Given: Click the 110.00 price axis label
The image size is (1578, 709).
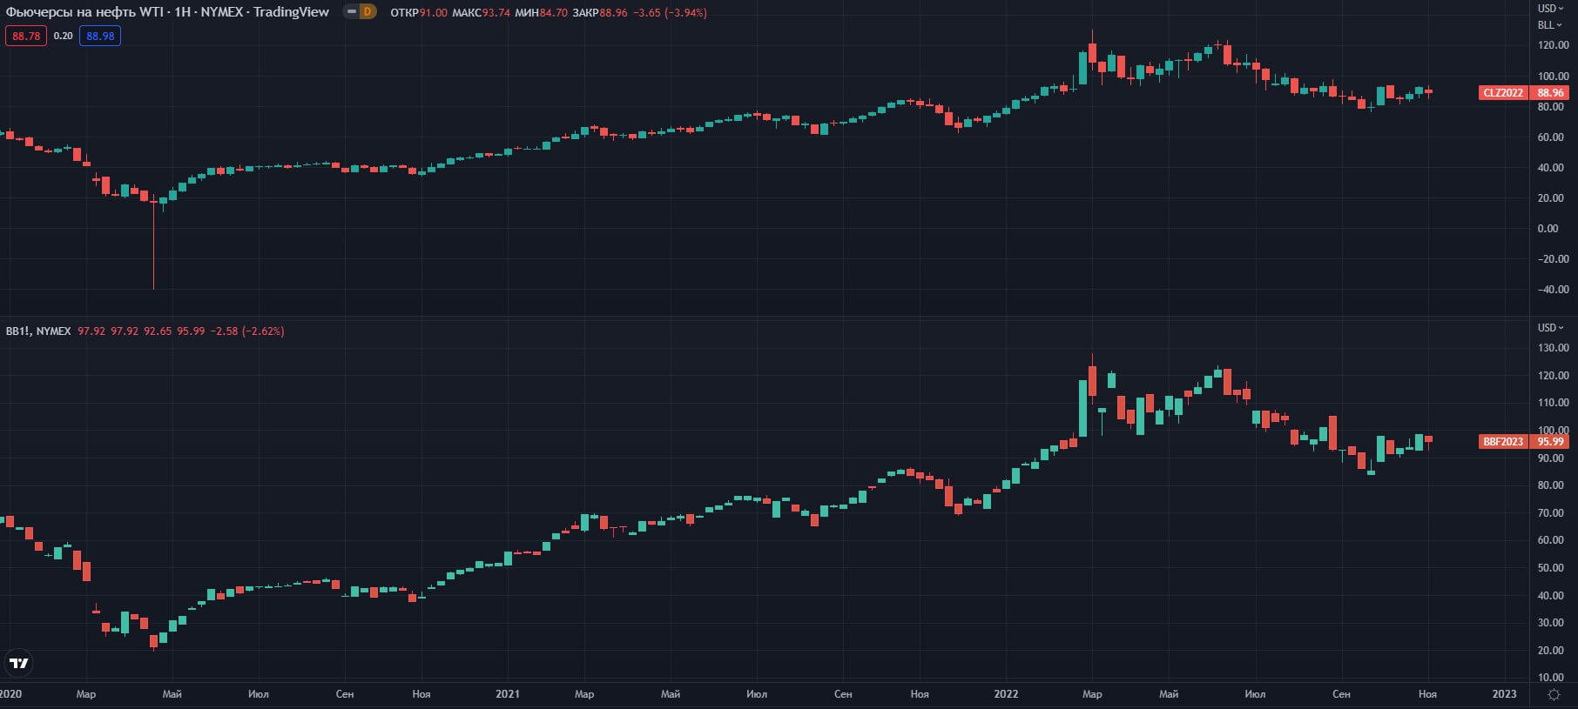Looking at the screenshot, I should pyautogui.click(x=1553, y=403).
